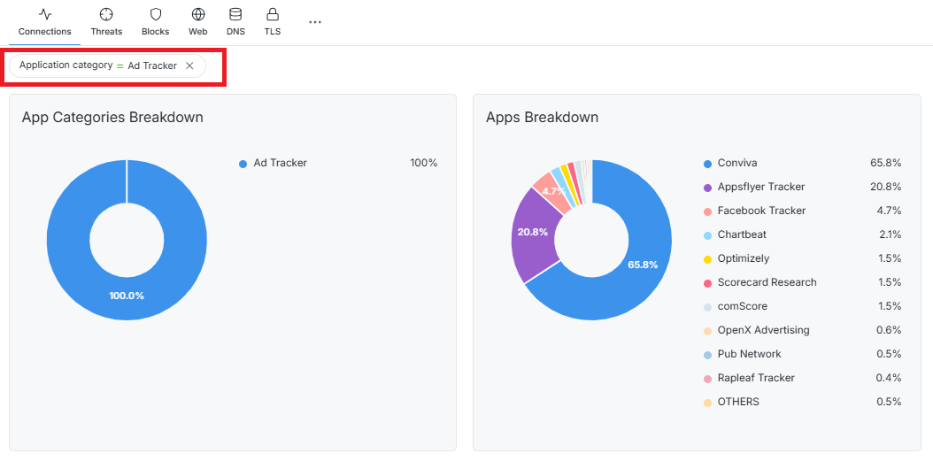Select Optimizely legend entry
The image size is (933, 461).
(x=744, y=258)
